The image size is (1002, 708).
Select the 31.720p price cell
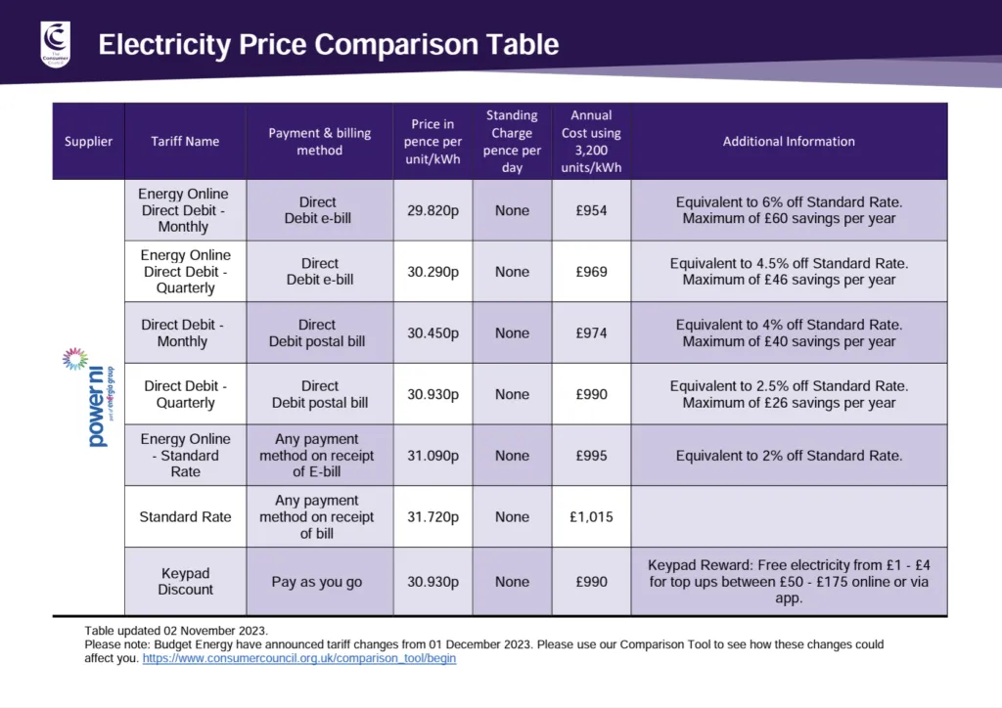pos(433,516)
